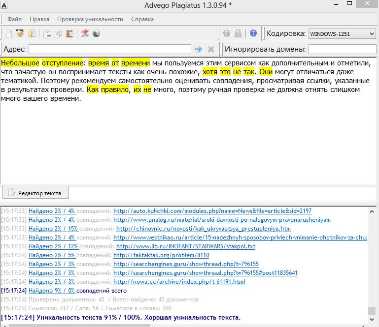Screen dimensions: 379x327
Task: Click the Адрес input field
Action: tap(109, 49)
